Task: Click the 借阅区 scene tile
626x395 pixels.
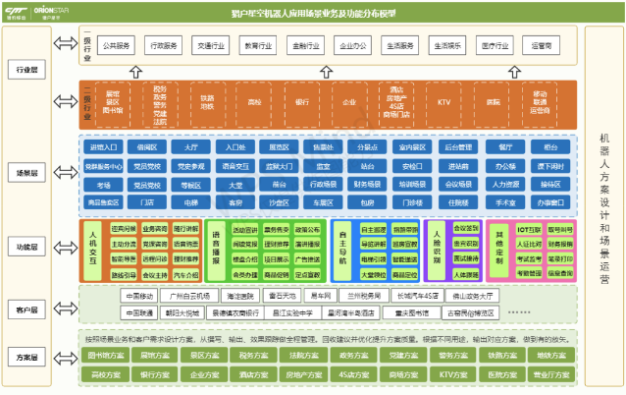Action: [x=147, y=147]
